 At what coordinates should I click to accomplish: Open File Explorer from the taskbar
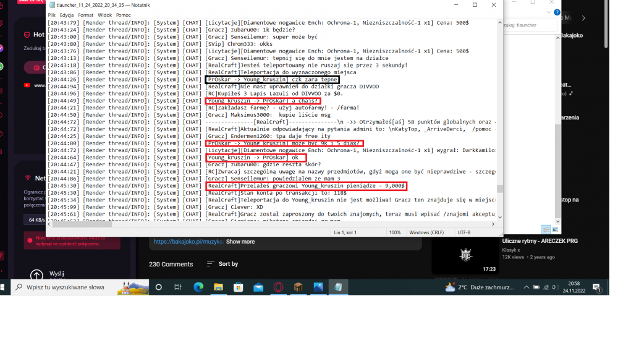[x=218, y=287]
